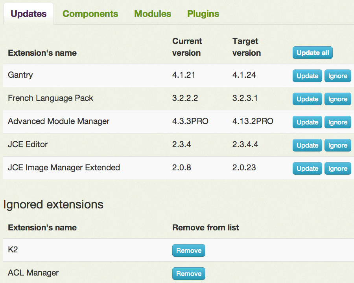Click the ACL Manager extension name

coord(33,273)
